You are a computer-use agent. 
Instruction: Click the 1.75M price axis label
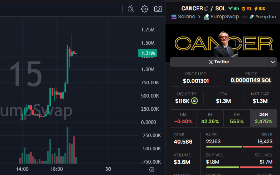pyautogui.click(x=148, y=30)
